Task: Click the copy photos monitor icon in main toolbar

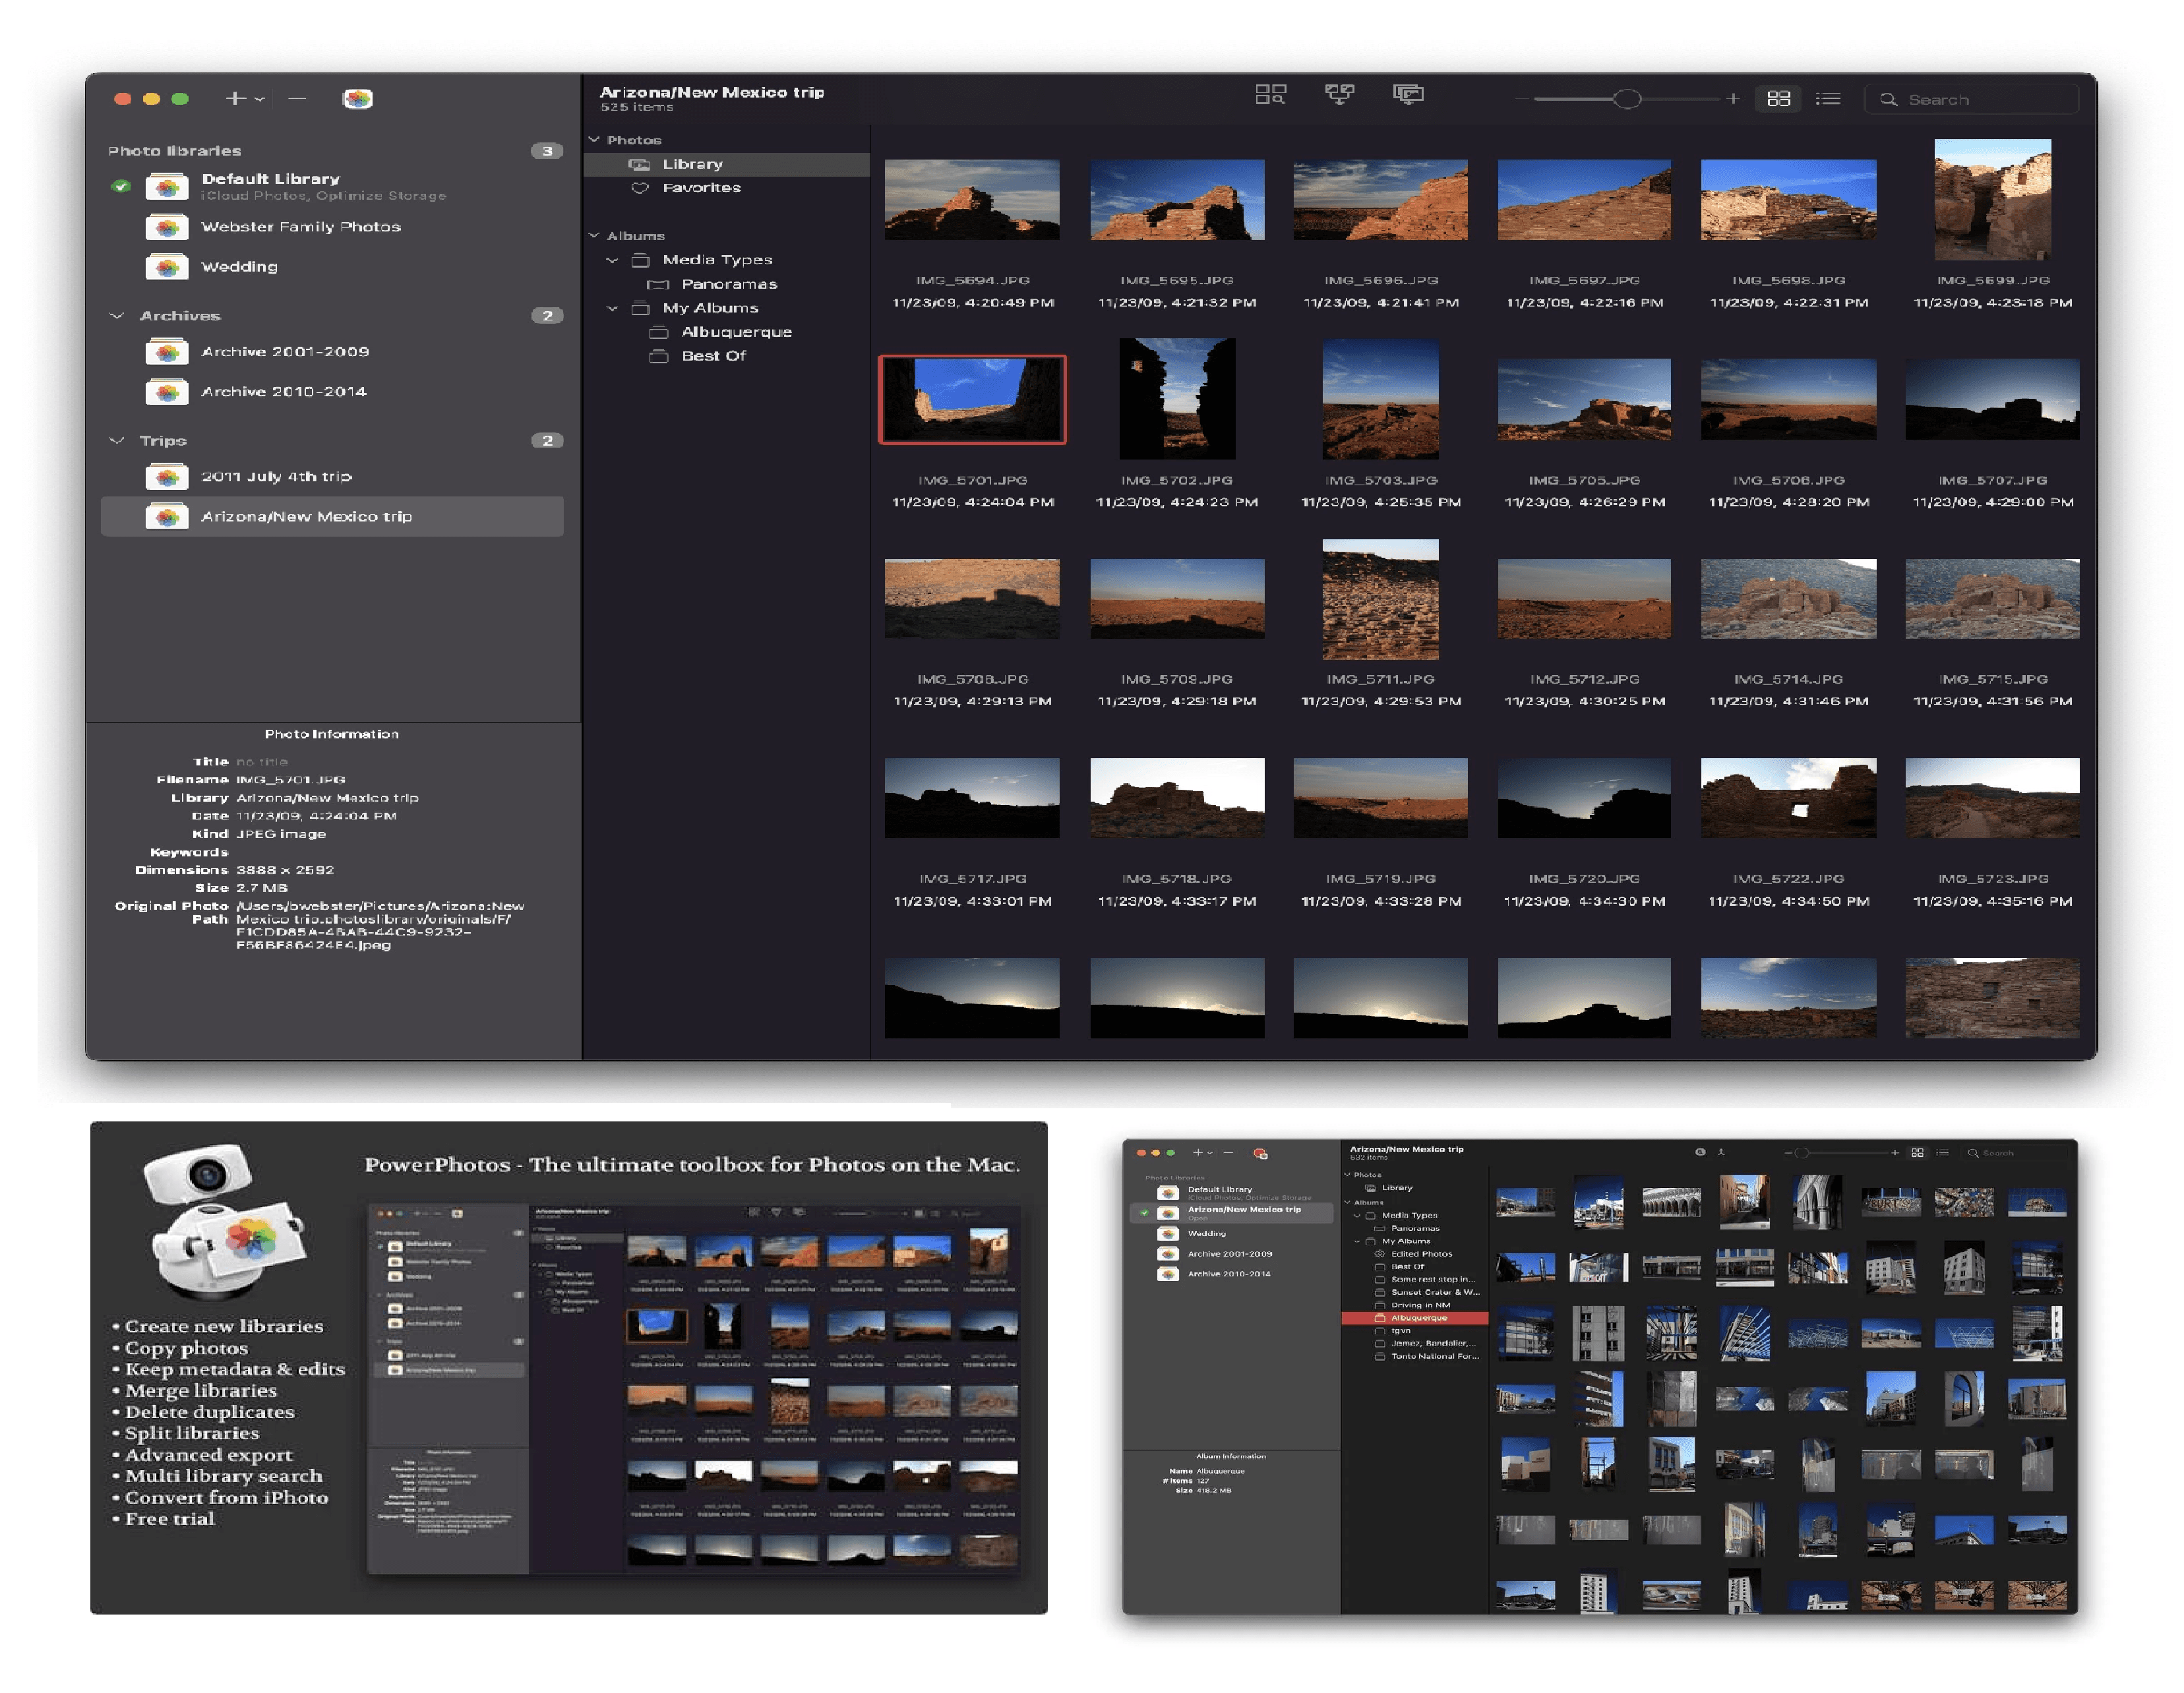Action: 1408,95
